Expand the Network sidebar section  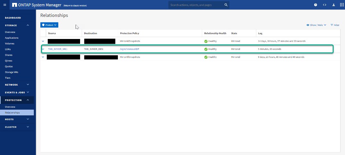click(x=28, y=85)
